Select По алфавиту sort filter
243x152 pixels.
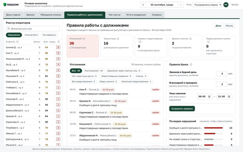(49, 35)
